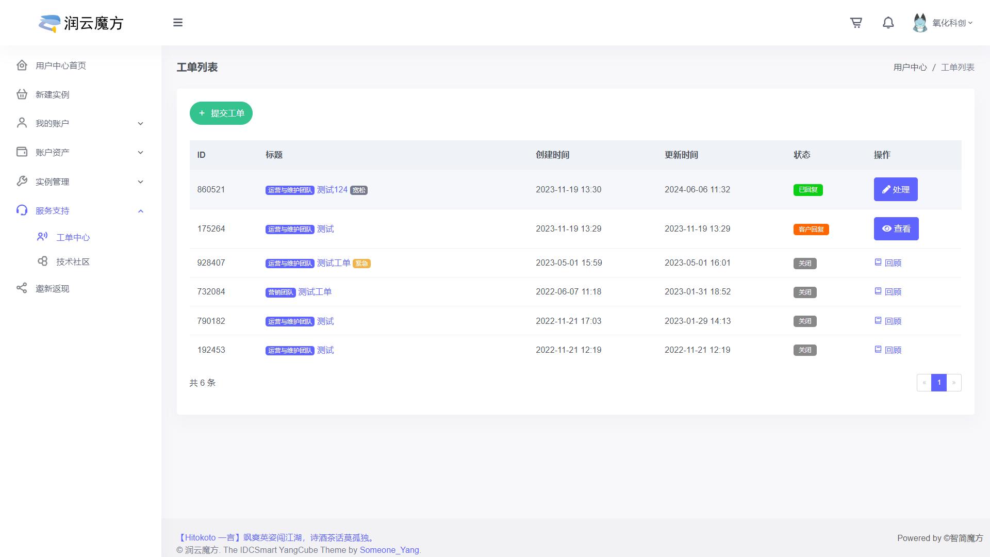Open 工单中心 submenu item
This screenshot has height=557, width=990.
[73, 237]
